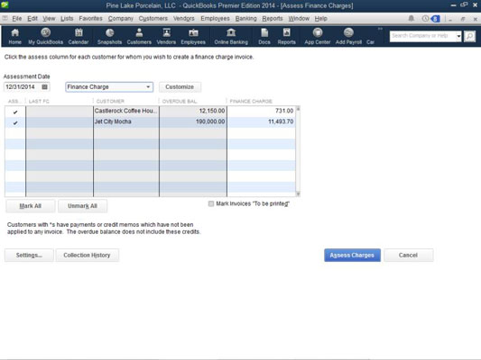Open Online Banking icon
481x360 pixels.
click(x=231, y=36)
